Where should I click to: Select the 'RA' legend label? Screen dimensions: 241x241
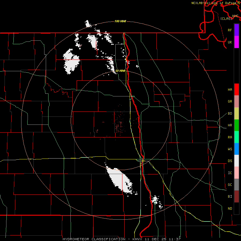pyautogui.click(x=230, y=137)
